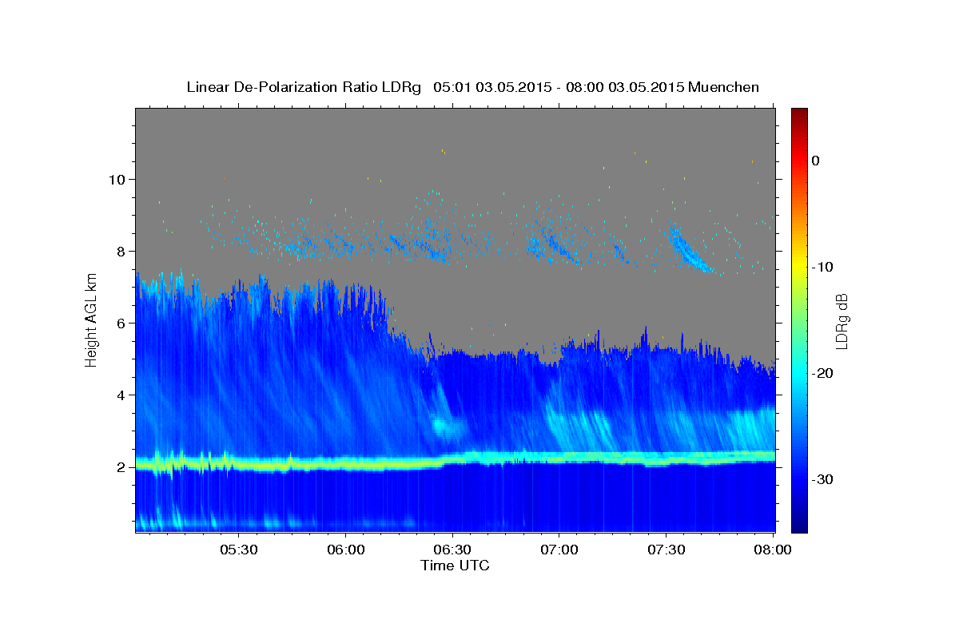Click the "Time UTC" x-axis label

(x=455, y=566)
